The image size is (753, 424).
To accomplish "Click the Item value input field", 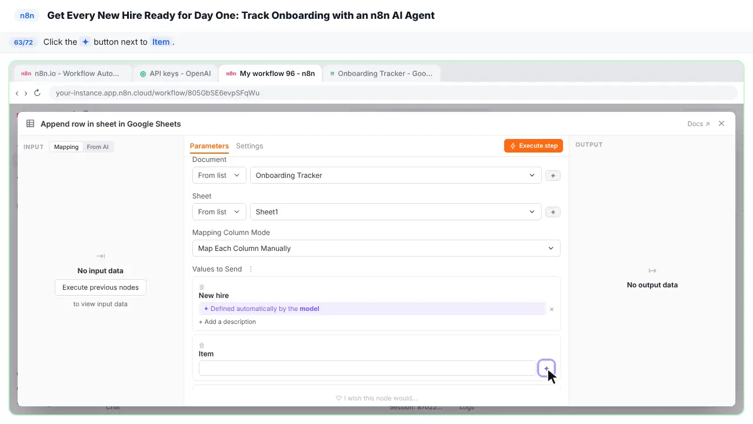I will pos(367,368).
